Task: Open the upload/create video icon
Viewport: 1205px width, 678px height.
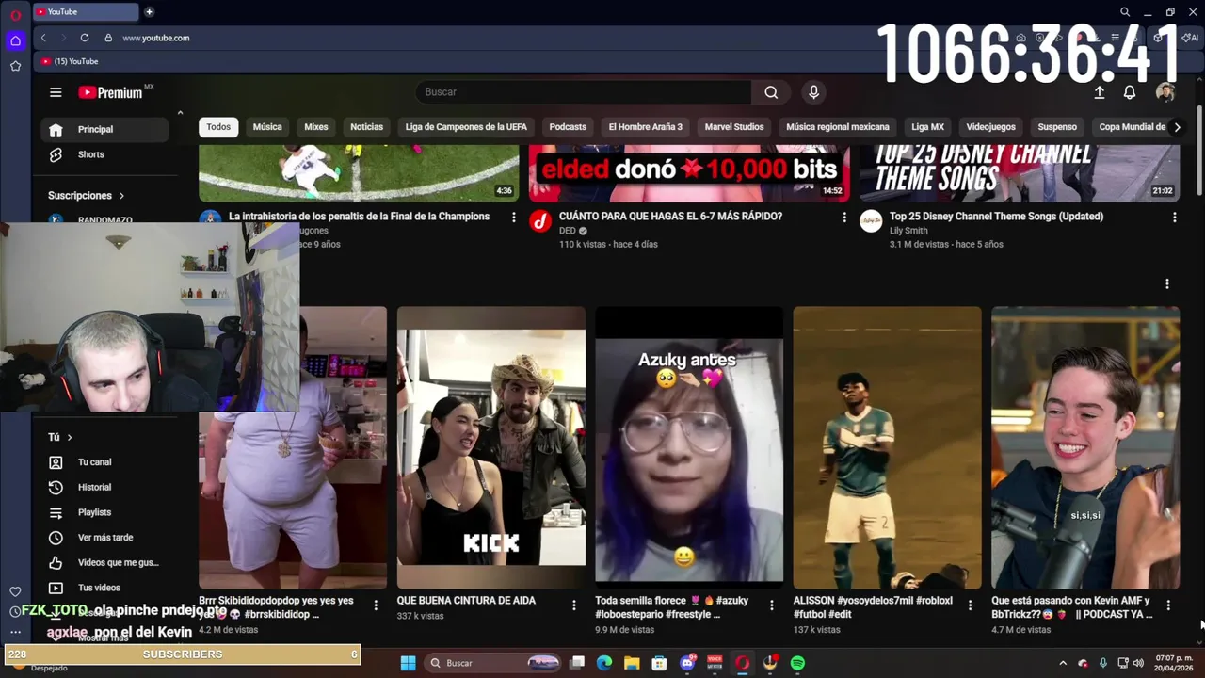Action: coord(1099,92)
